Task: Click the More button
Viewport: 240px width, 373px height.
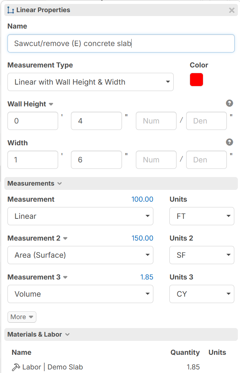Action: [22, 317]
